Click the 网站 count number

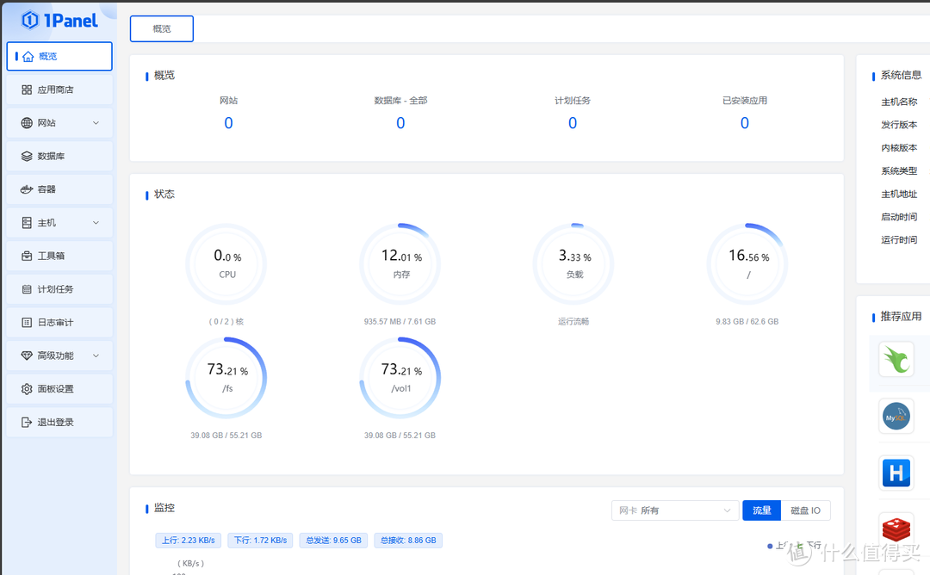228,123
